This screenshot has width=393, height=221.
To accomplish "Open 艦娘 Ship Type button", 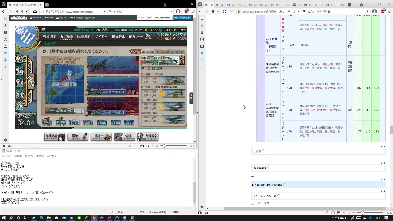I will [x=78, y=137].
